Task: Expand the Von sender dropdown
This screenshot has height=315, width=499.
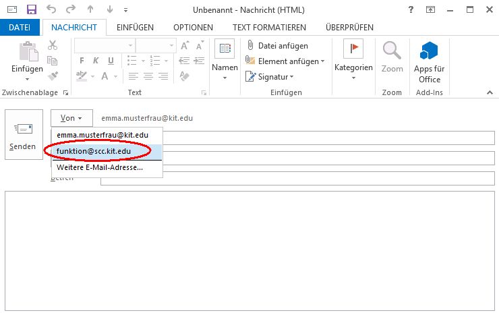Action: [x=71, y=118]
